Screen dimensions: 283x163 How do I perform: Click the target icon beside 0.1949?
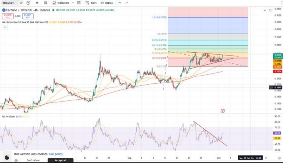271,87
